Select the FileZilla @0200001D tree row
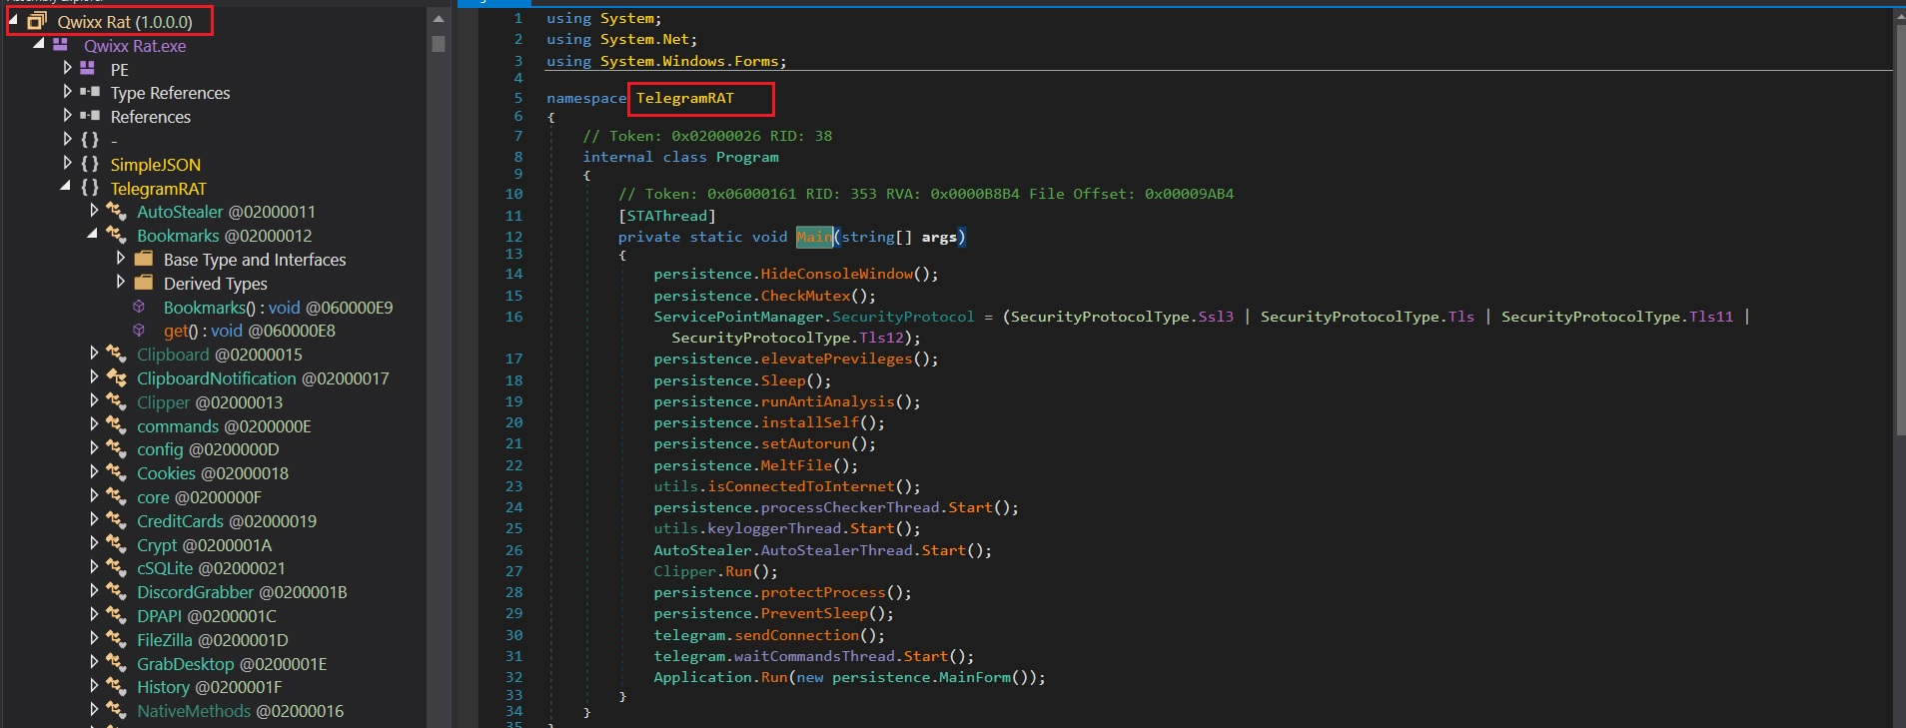Viewport: 1906px width, 728px height. [x=213, y=639]
